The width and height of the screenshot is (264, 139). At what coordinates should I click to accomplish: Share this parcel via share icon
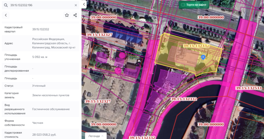(x=75, y=15)
